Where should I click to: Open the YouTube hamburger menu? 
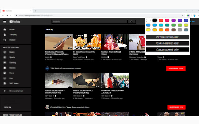5,22
